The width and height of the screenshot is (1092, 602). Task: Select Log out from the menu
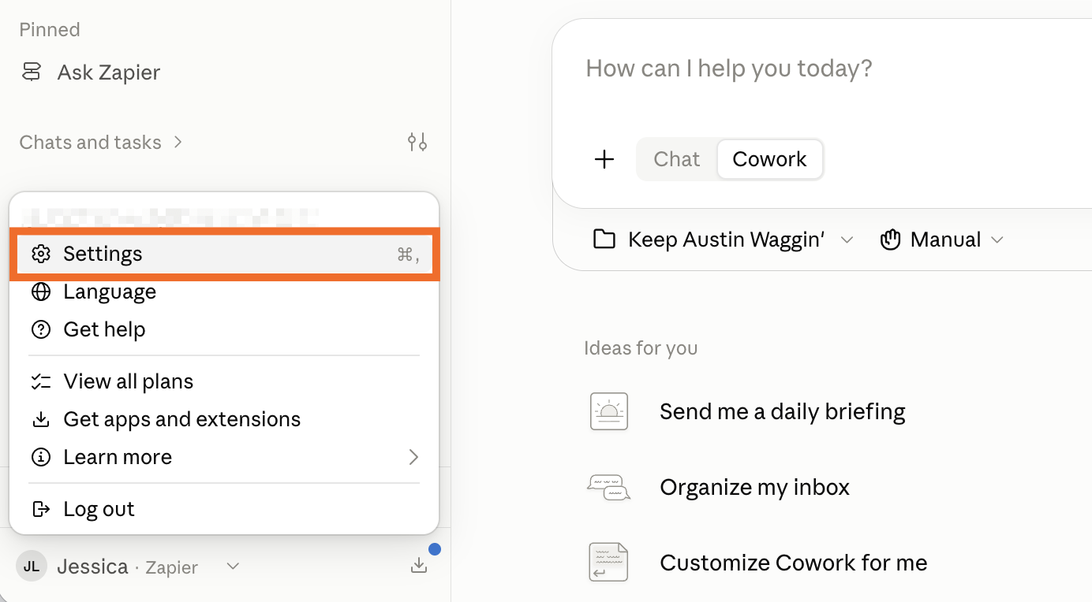tap(225, 509)
